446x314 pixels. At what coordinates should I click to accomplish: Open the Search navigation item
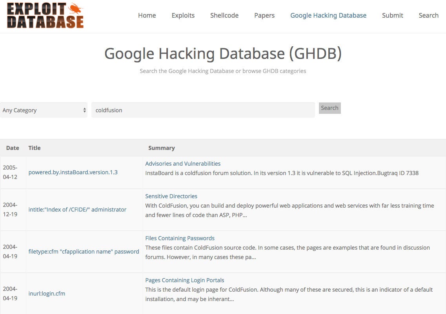click(x=428, y=15)
